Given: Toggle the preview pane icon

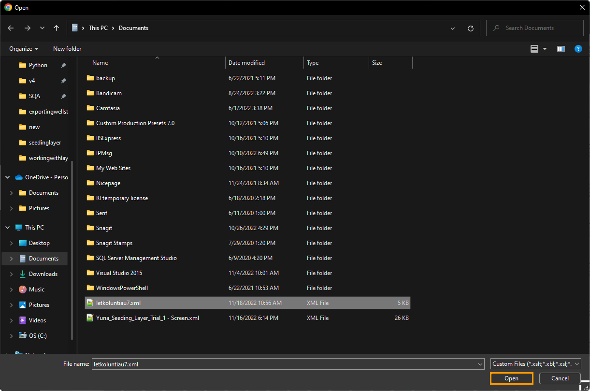Looking at the screenshot, I should coord(561,49).
